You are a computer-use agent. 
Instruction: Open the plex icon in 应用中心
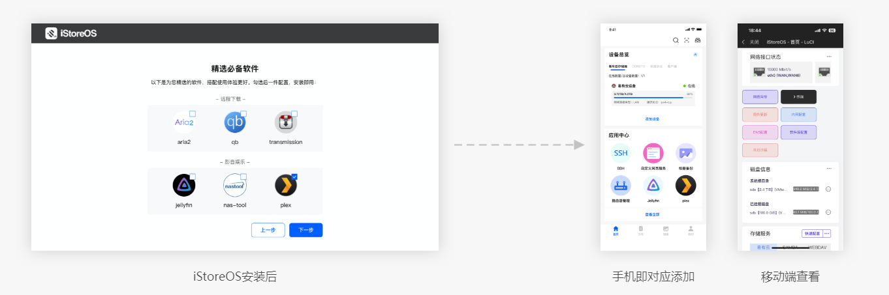tap(685, 186)
